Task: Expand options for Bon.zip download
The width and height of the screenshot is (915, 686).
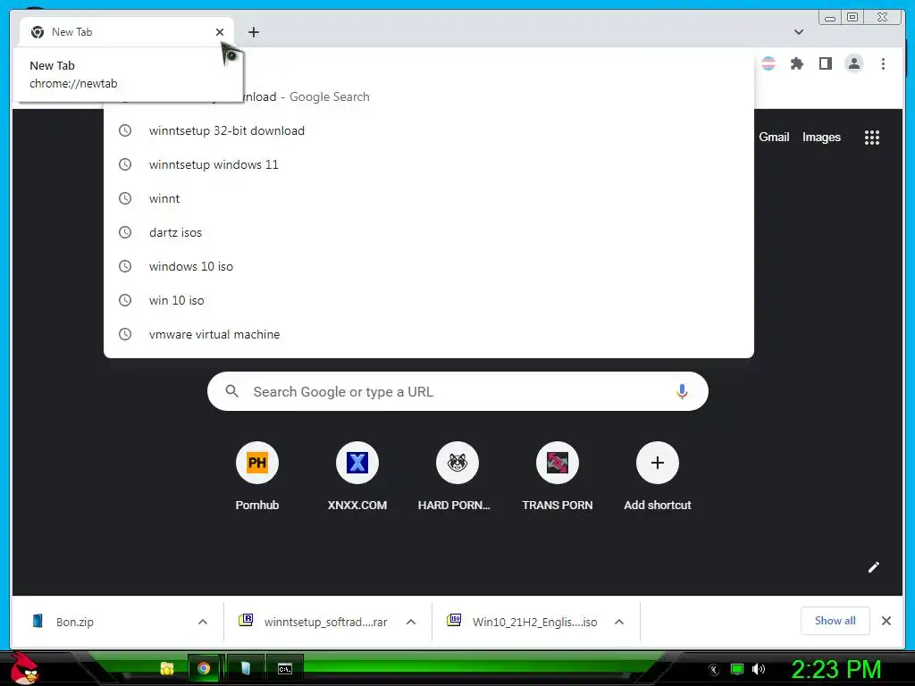Action: click(203, 622)
